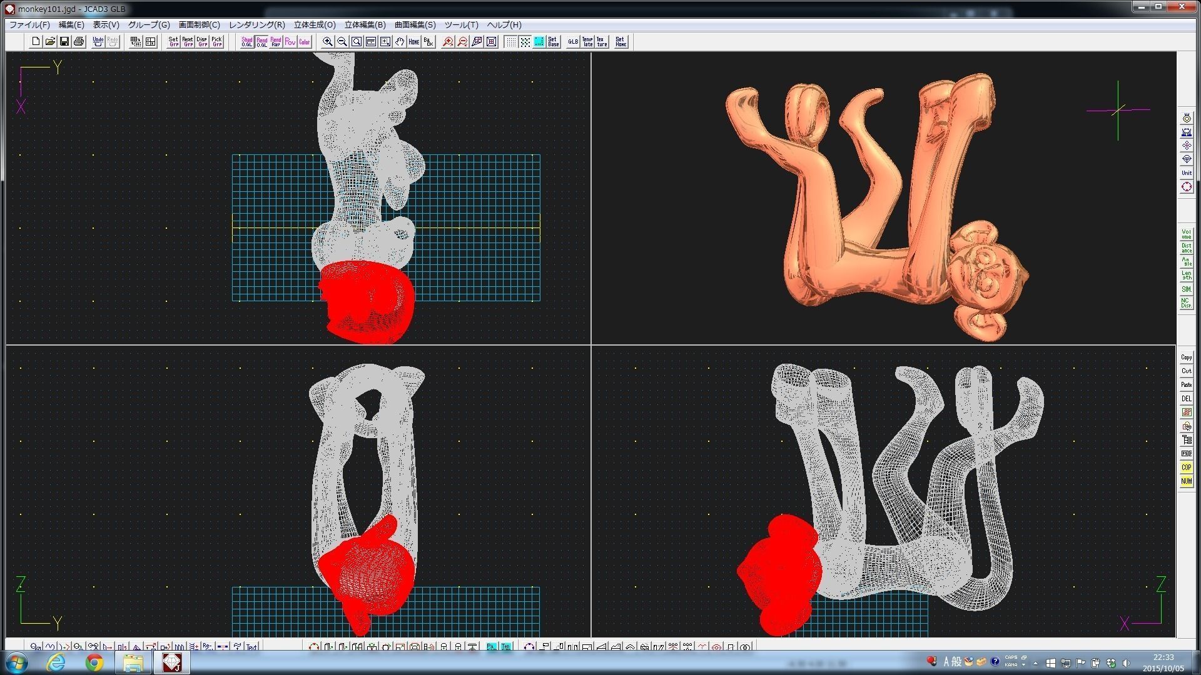This screenshot has height=675, width=1201.
Task: Click the black zoom-in magnifier icon
Action: click(x=328, y=42)
